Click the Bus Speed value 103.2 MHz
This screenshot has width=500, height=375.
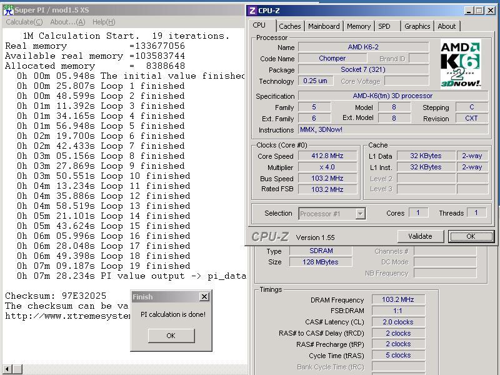pyautogui.click(x=327, y=178)
